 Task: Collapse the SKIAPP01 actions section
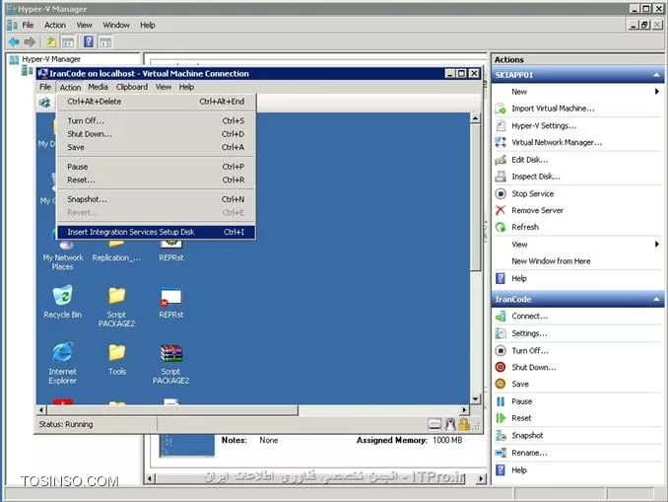click(x=656, y=75)
